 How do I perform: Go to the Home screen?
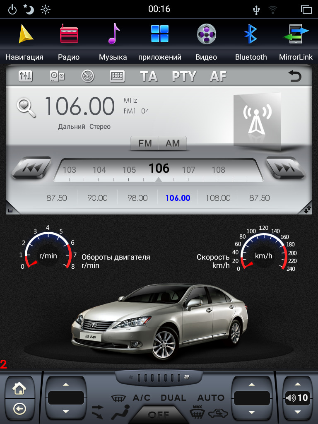pyautogui.click(x=19, y=388)
